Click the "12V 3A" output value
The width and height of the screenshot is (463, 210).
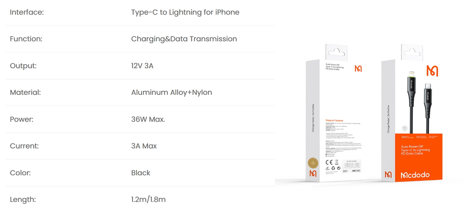142,66
